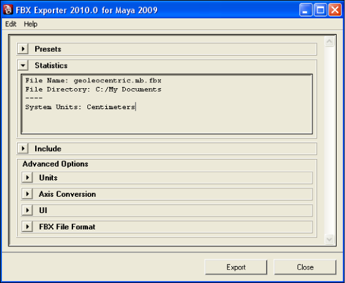Click the File Directory line in Statistics
The image size is (345, 283).
point(93,90)
